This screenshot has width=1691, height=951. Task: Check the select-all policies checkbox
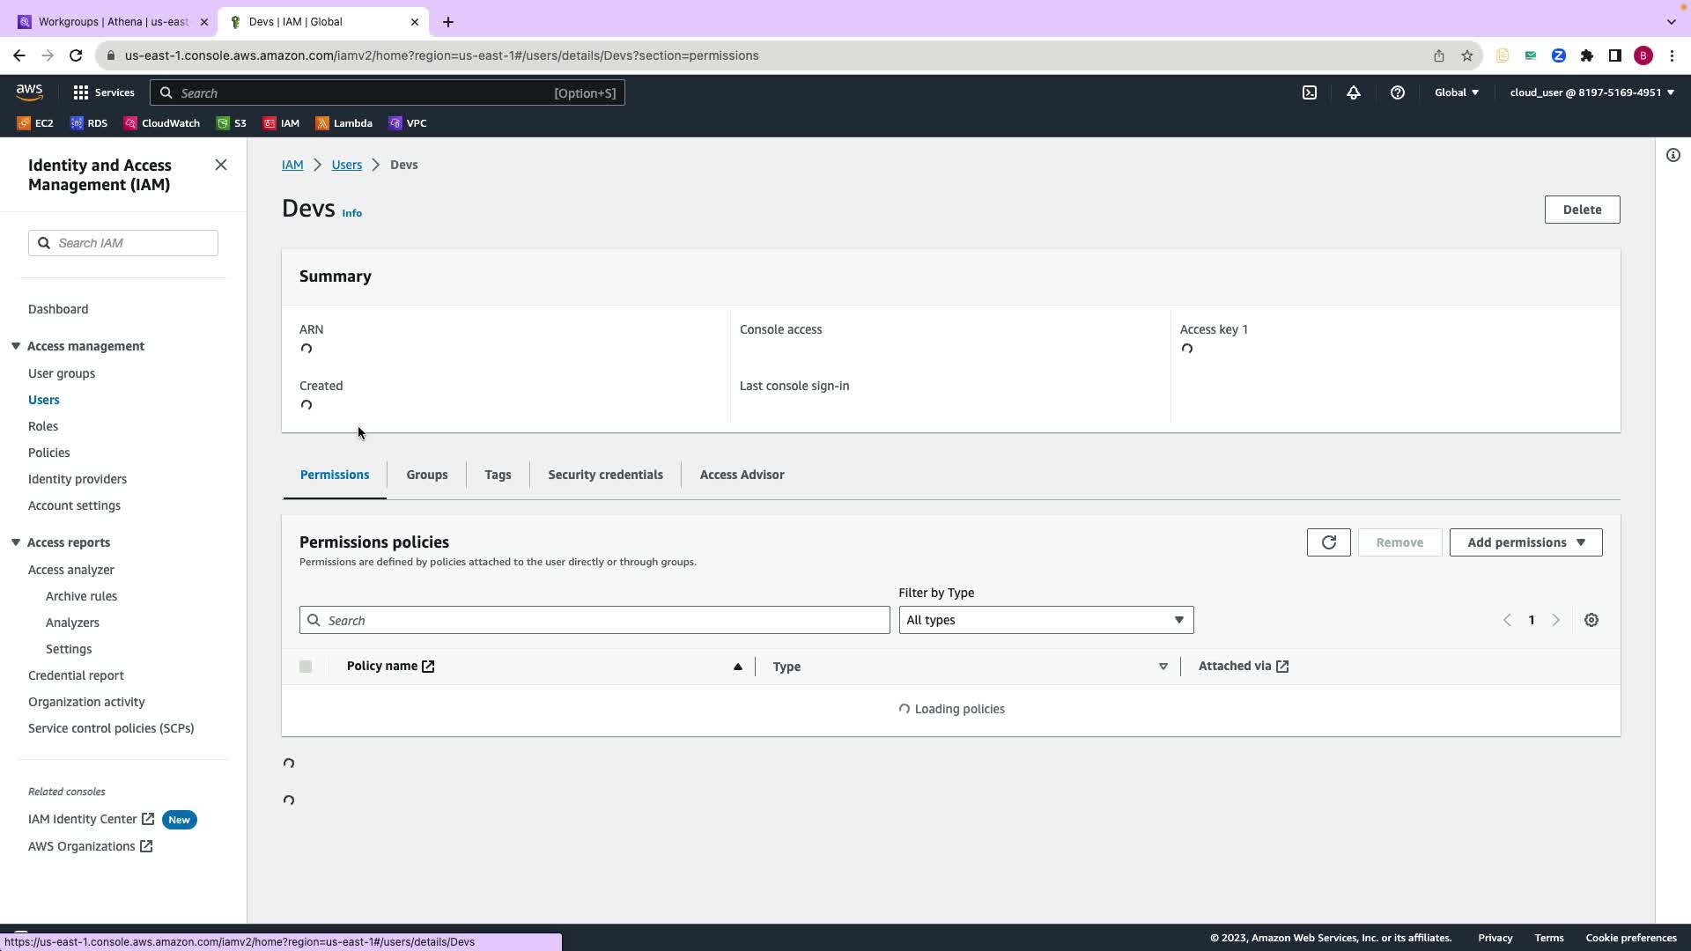click(306, 667)
